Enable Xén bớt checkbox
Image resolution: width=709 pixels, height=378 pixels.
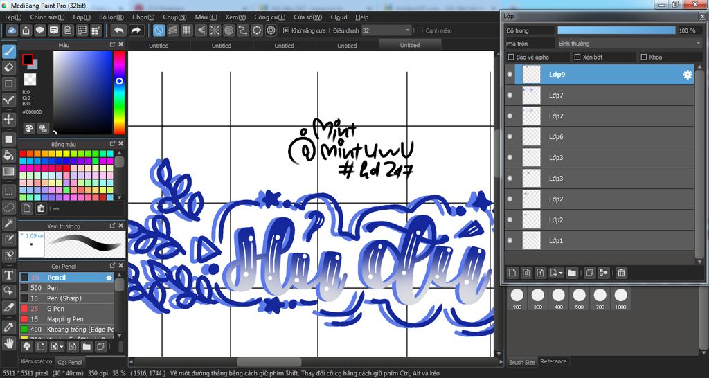pos(577,57)
